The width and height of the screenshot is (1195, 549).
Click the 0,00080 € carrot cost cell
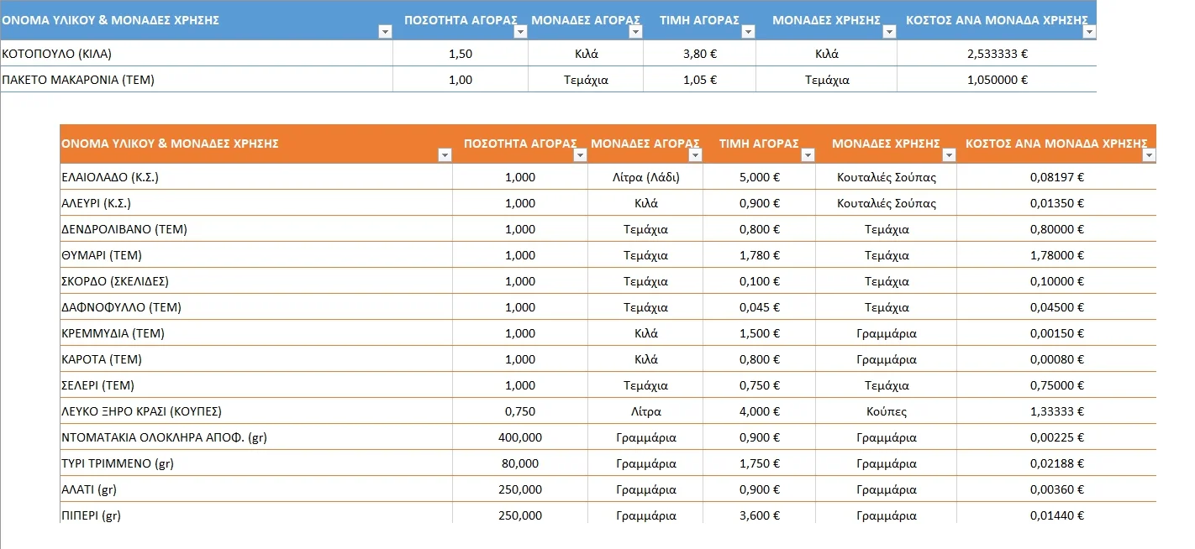coord(1056,359)
